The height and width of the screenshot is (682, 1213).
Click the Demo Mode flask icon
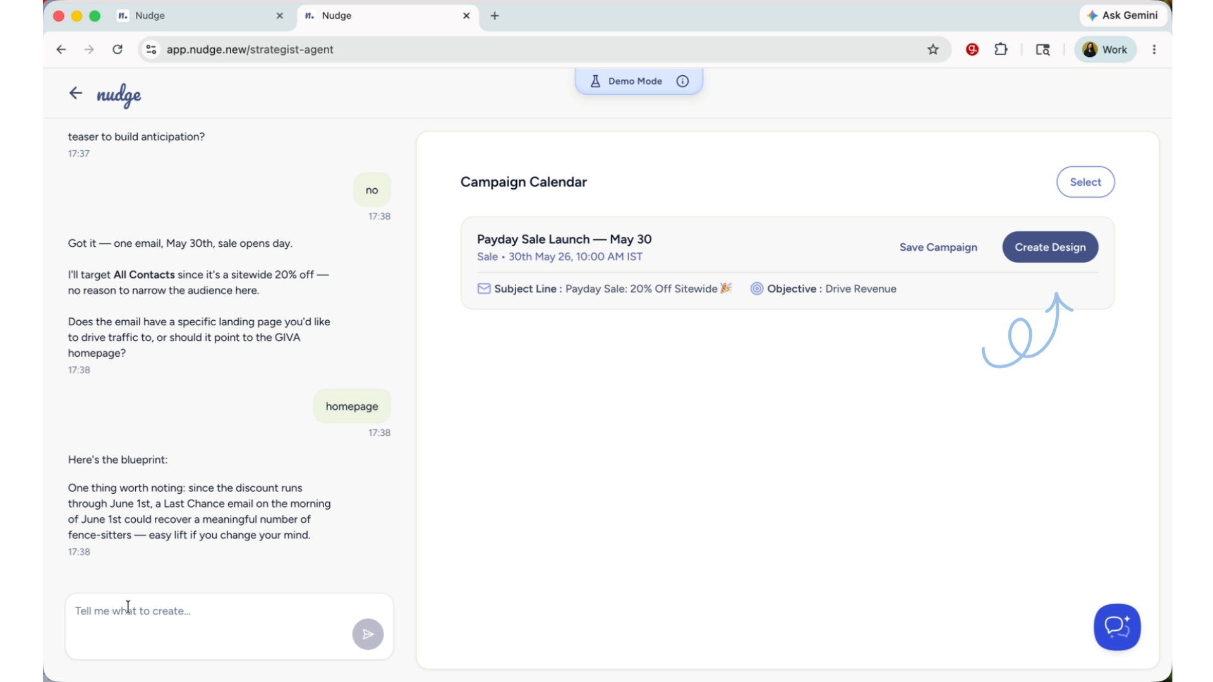click(x=595, y=81)
